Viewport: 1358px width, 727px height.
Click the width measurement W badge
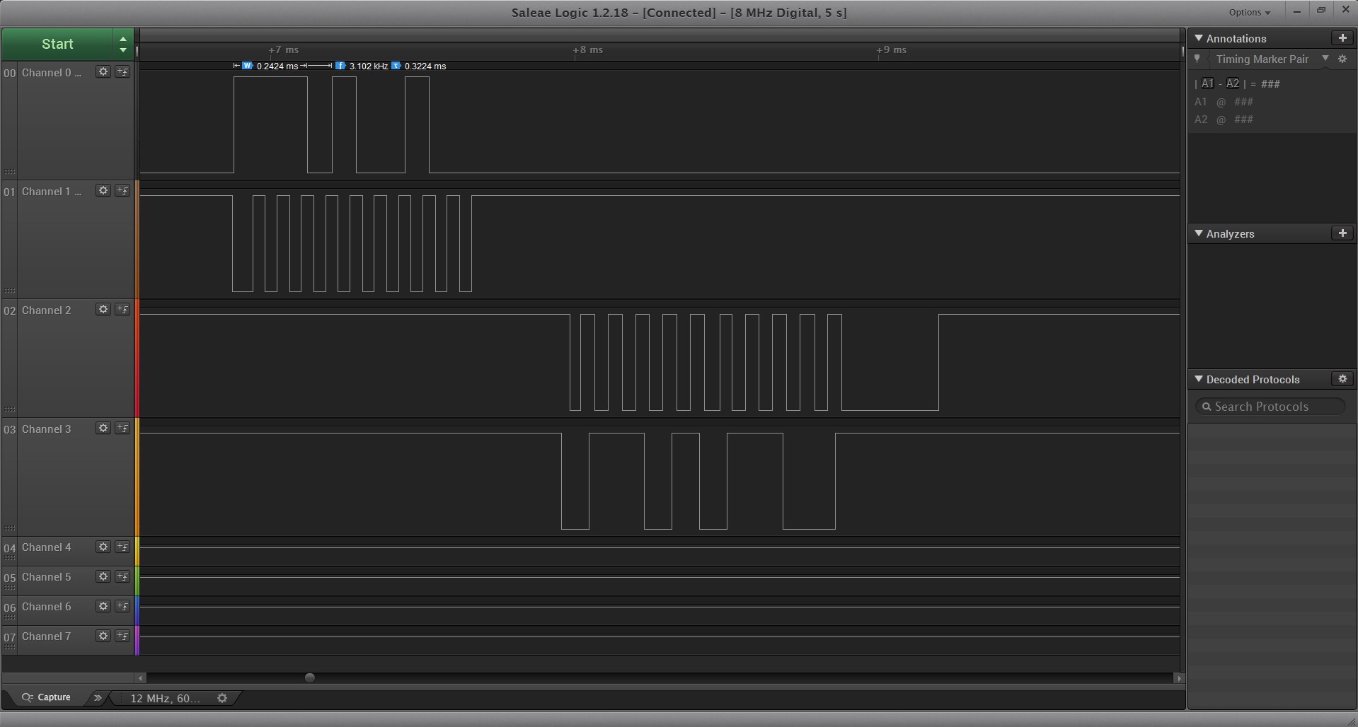(x=247, y=66)
